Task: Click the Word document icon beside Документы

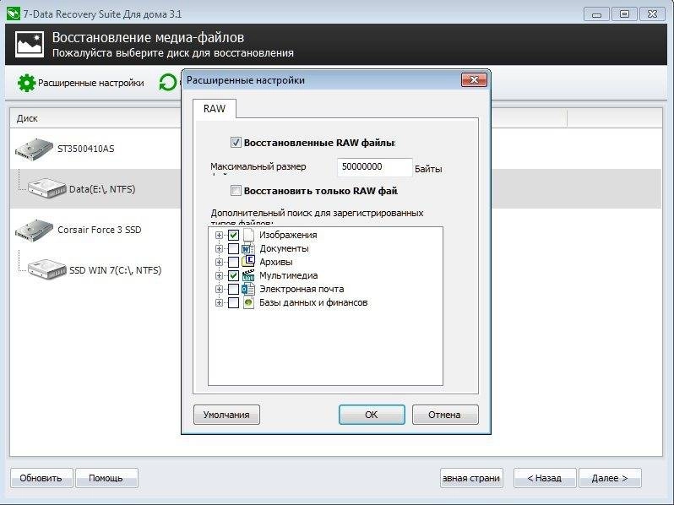Action: (247, 248)
